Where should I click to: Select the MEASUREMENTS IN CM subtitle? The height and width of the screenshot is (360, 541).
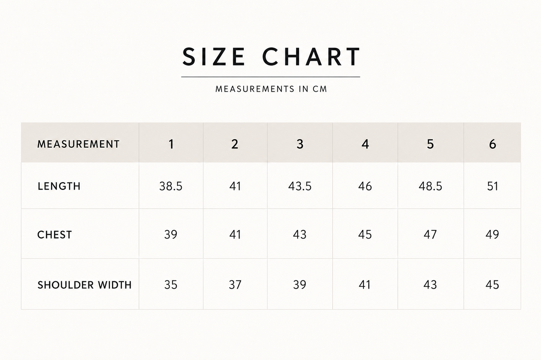[271, 89]
